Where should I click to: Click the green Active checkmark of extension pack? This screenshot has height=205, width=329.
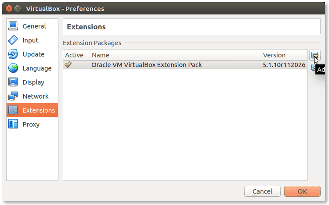[68, 65]
